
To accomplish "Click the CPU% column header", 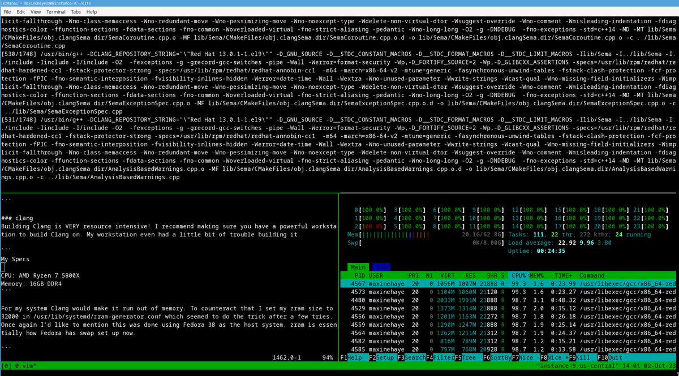I will click(x=519, y=275).
